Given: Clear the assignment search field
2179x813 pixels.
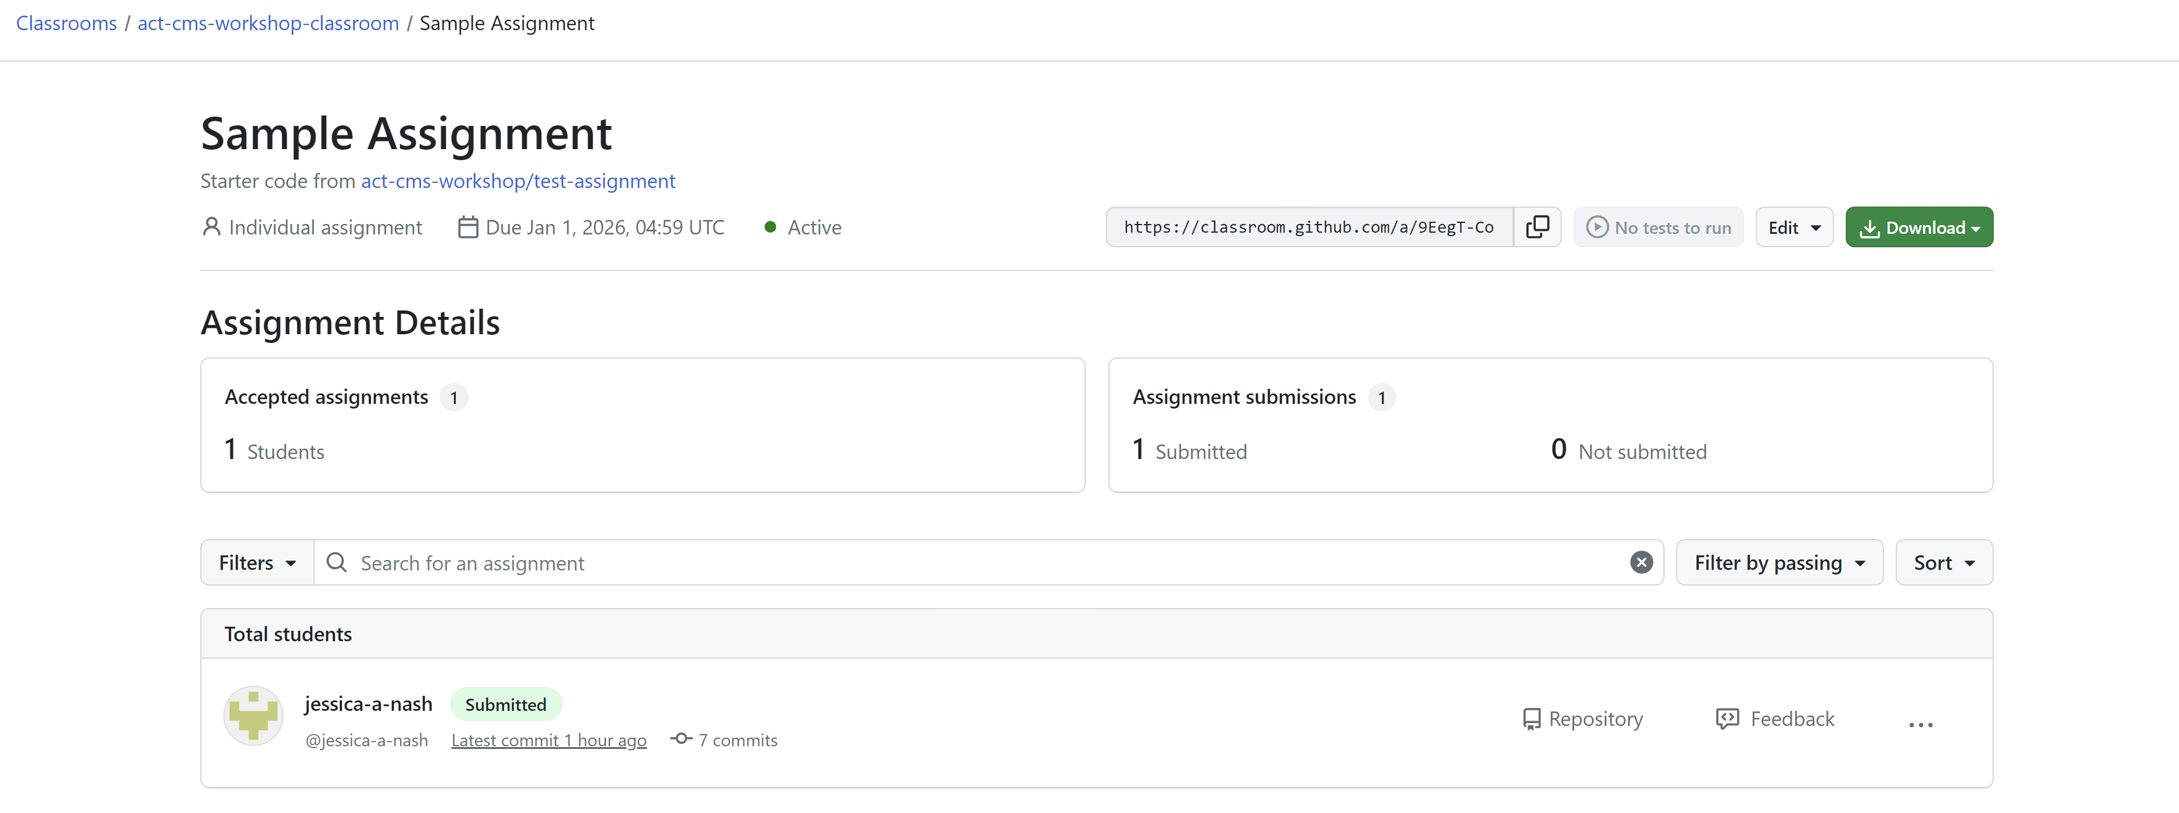Looking at the screenshot, I should click(1640, 562).
